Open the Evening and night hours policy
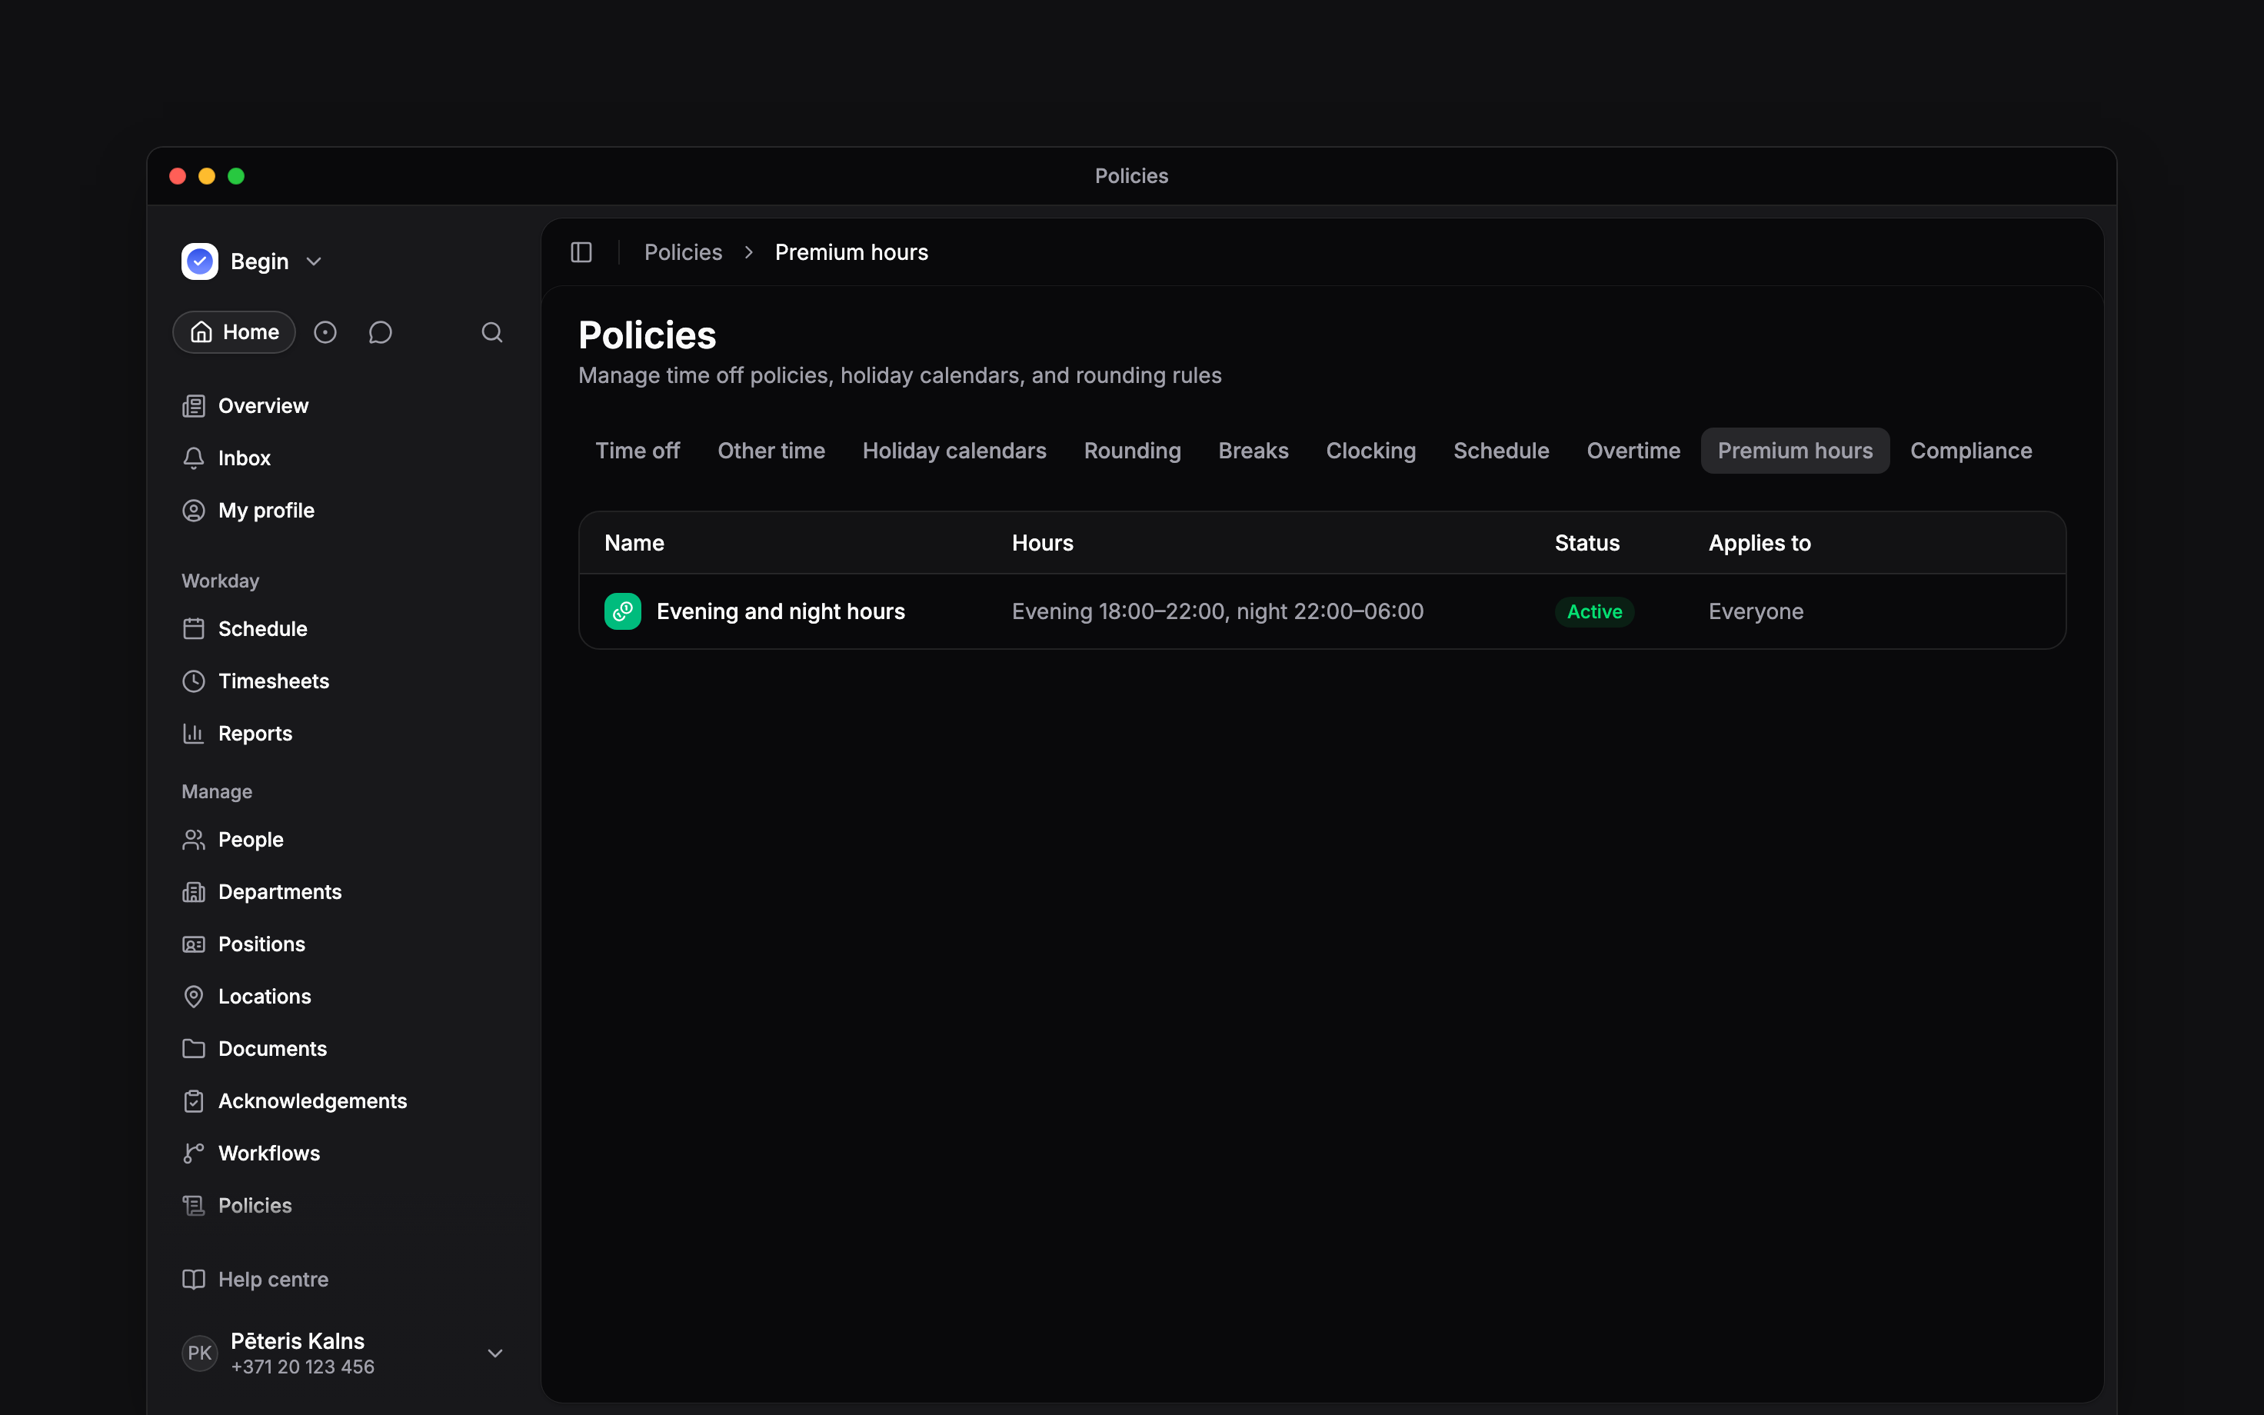This screenshot has width=2264, height=1415. [1322, 612]
